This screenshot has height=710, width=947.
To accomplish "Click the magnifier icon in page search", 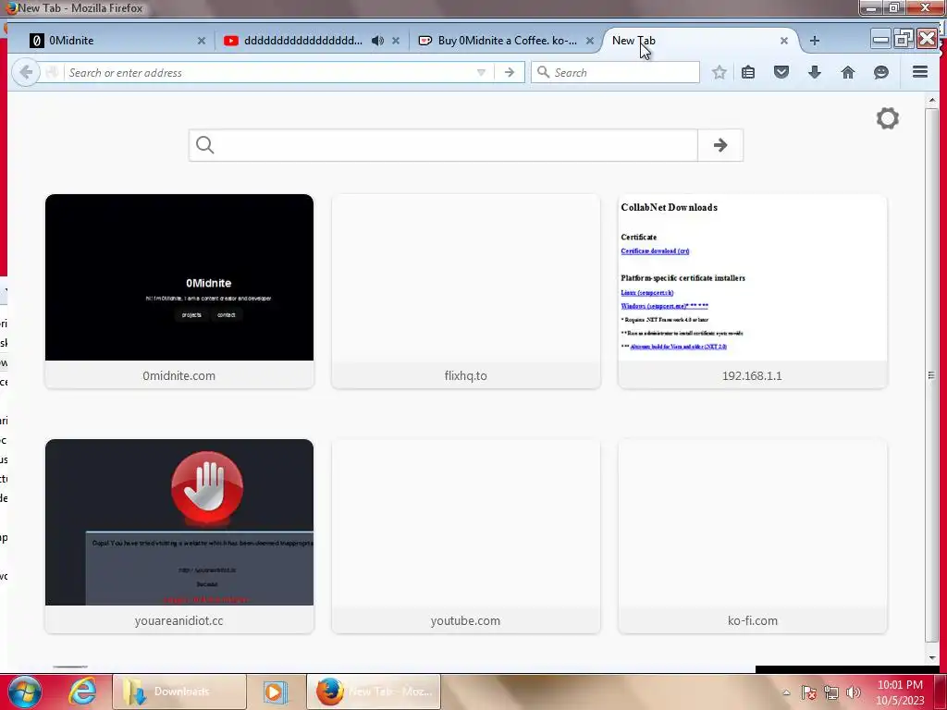I will click(x=204, y=145).
